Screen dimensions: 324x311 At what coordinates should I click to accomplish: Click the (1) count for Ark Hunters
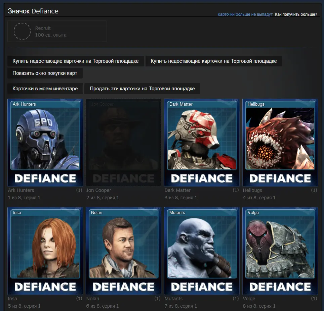click(79, 190)
